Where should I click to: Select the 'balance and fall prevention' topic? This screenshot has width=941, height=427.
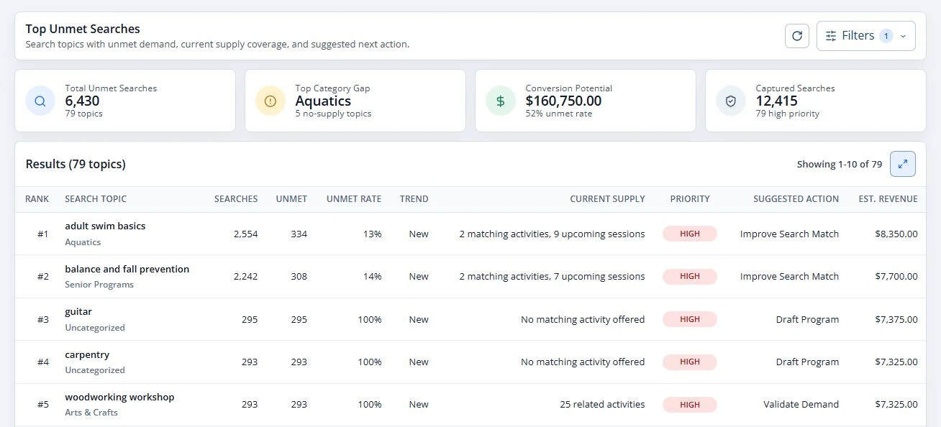[127, 269]
